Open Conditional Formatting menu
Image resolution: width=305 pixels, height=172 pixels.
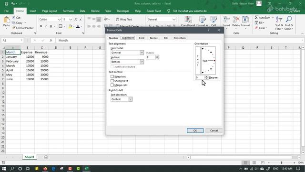pyautogui.click(x=188, y=21)
